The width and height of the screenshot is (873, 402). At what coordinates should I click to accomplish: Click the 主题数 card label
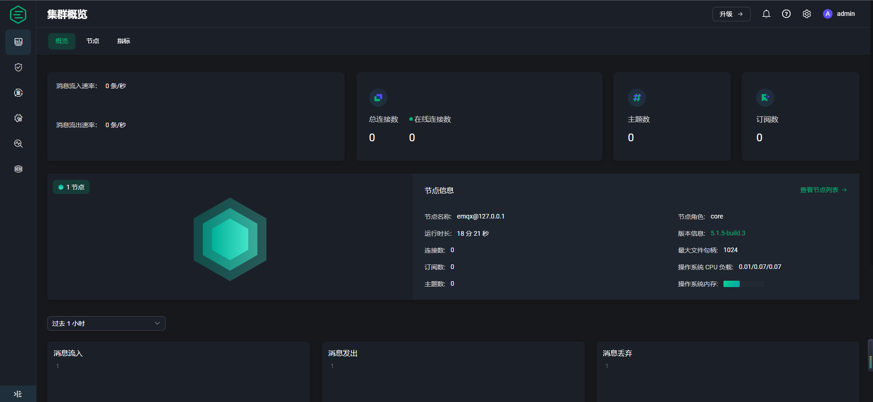[x=639, y=119]
